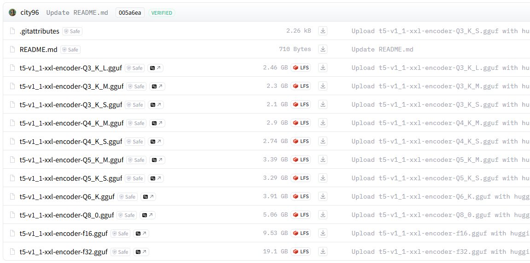Open GGUF viewer for Q8_0 file
530x263 pixels.
coord(148,215)
